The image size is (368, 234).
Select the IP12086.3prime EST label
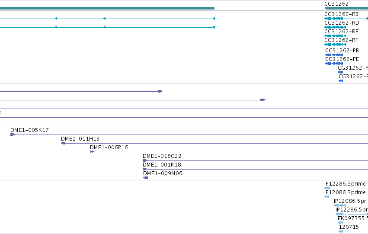345,192
